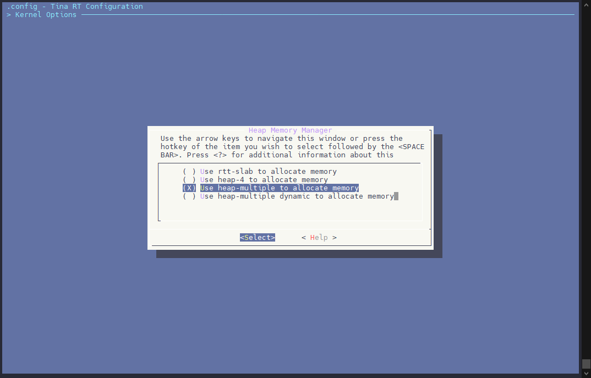Click the "Heap Memory Manager" dialog title
591x378 pixels.
(x=290, y=130)
